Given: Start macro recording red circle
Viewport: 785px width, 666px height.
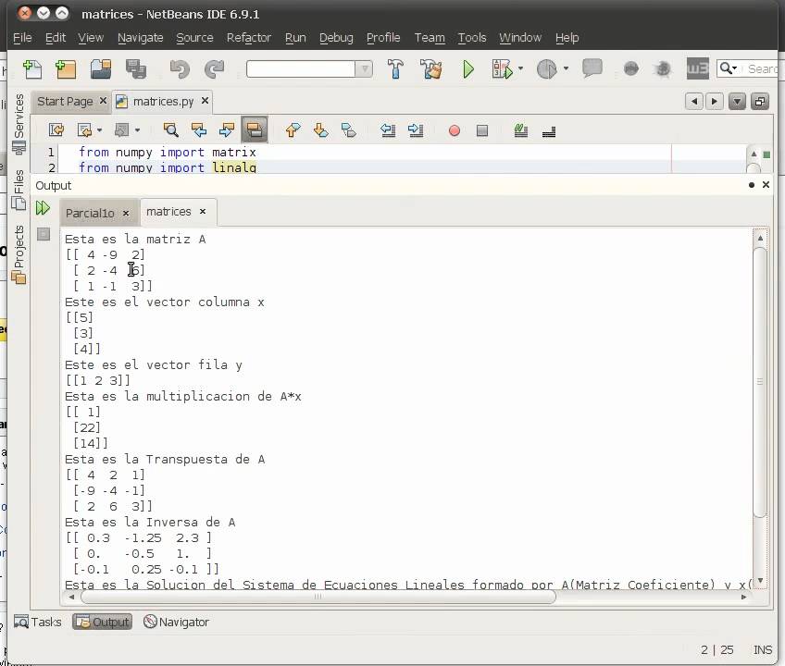Looking at the screenshot, I should [455, 130].
